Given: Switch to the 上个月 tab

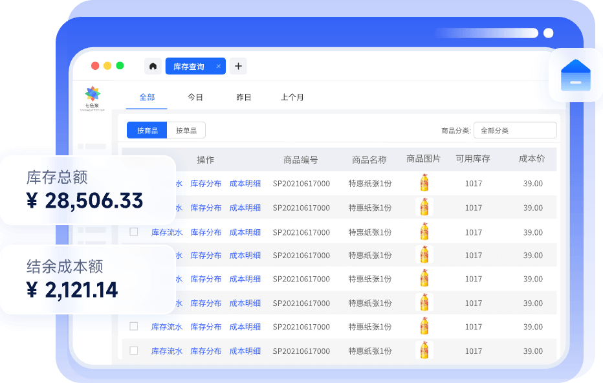Looking at the screenshot, I should pyautogui.click(x=292, y=97).
